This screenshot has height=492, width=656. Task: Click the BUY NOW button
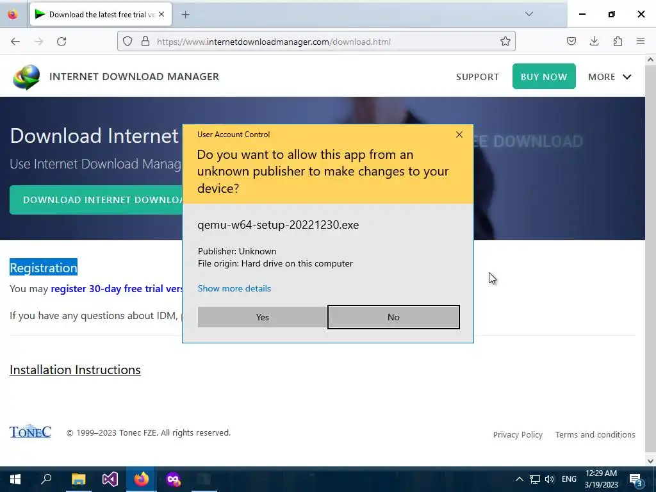point(544,77)
